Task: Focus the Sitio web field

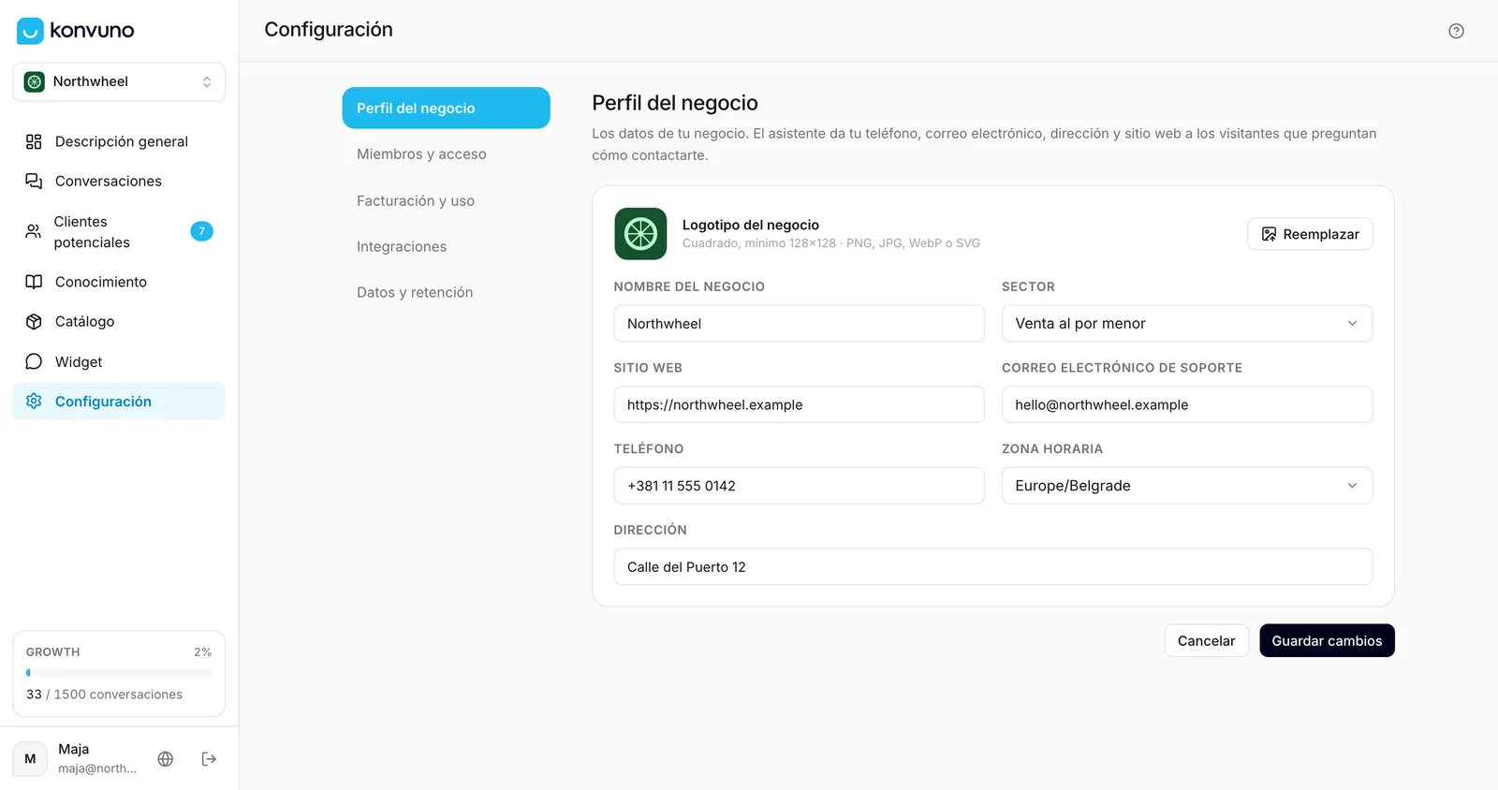Action: coord(799,404)
